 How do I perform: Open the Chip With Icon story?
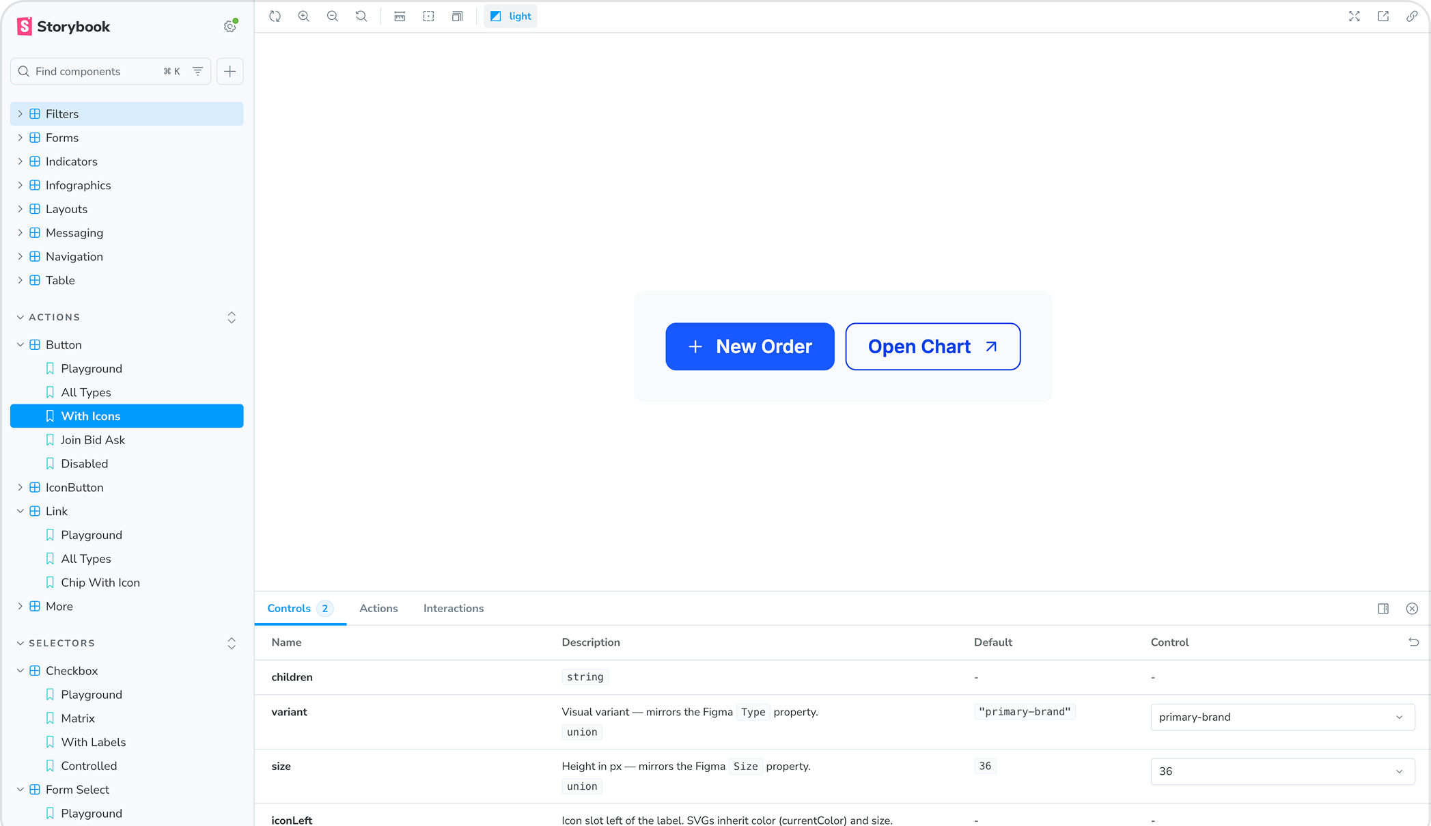[127, 583]
